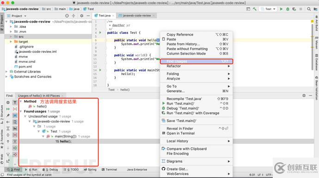Run the Test configuration with green play
This screenshot has height=178, width=319.
(x=281, y=9)
